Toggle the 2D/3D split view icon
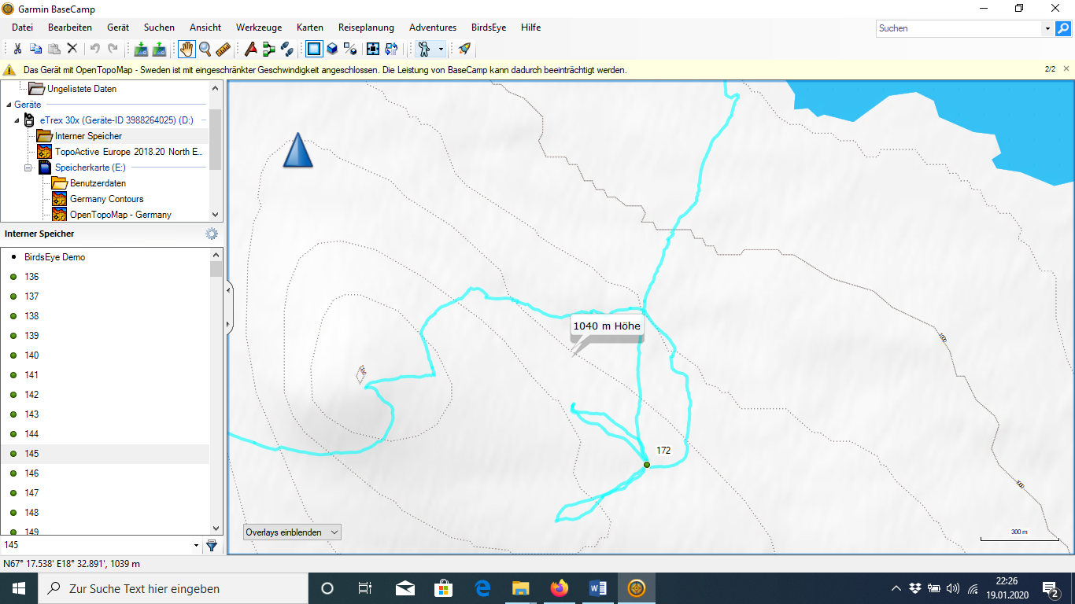Image resolution: width=1075 pixels, height=604 pixels. (350, 49)
